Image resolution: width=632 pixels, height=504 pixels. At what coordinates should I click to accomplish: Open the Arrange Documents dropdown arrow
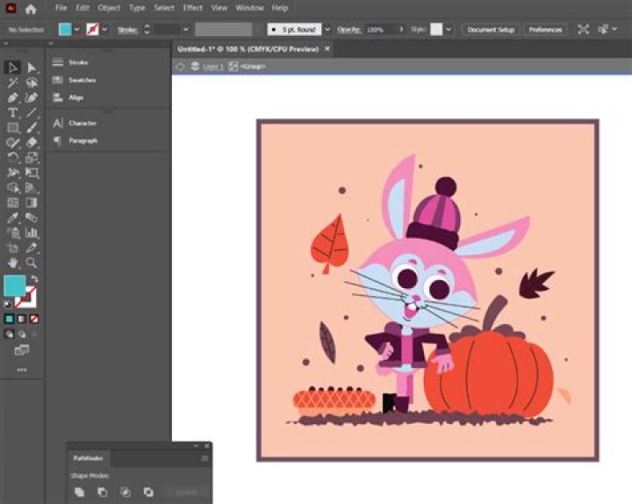coord(614,29)
